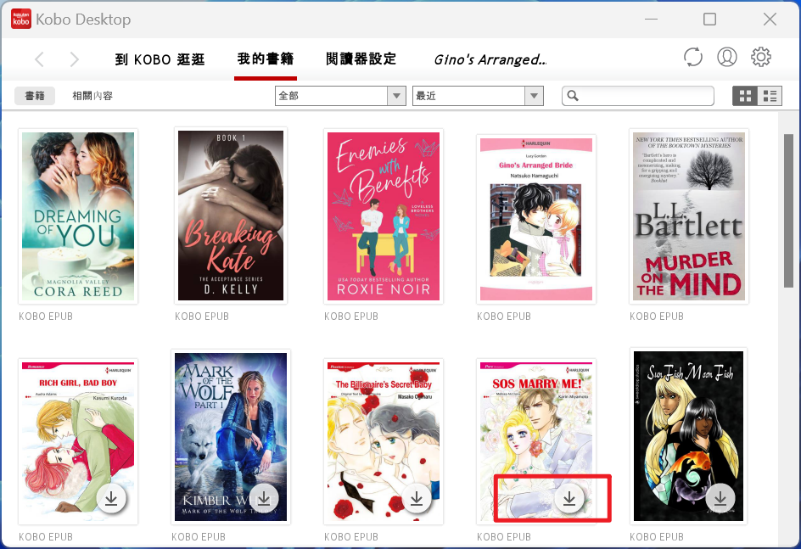
Task: Close the Kobo Desktop window
Action: tap(770, 20)
